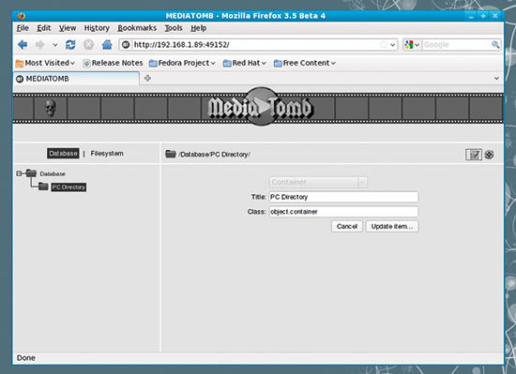Screen dimensions: 516x374
Task: Go back with the Back arrow
Action: (23, 44)
